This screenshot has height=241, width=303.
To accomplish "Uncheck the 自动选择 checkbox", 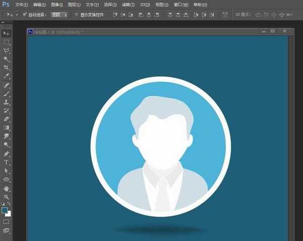I will point(25,15).
